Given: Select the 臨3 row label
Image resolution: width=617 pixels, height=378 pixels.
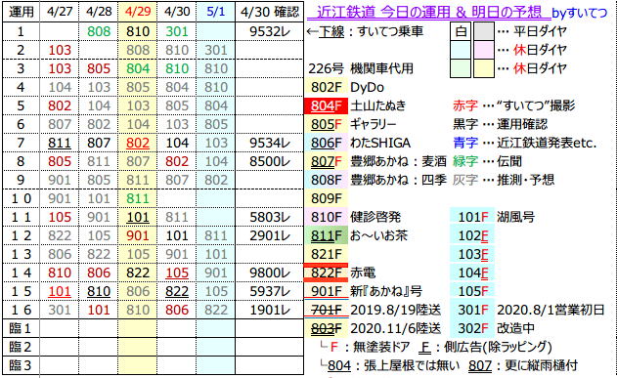Looking at the screenshot, I should click(21, 365).
